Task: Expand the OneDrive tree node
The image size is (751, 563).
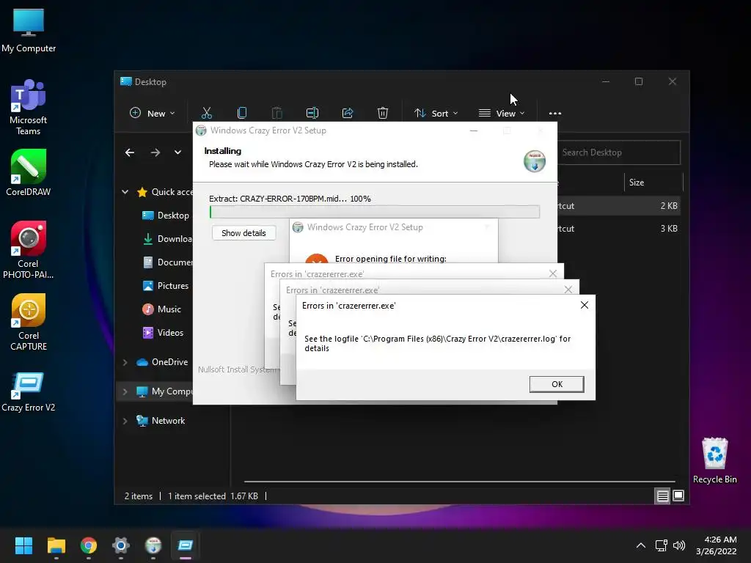Action: click(125, 362)
